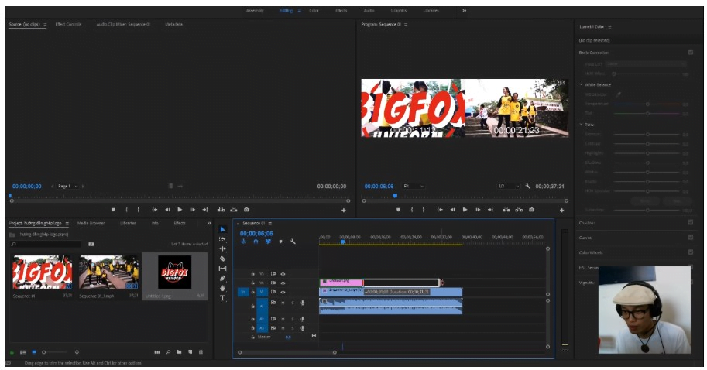
Task: Switch Project panel to icon view
Action: [34, 352]
